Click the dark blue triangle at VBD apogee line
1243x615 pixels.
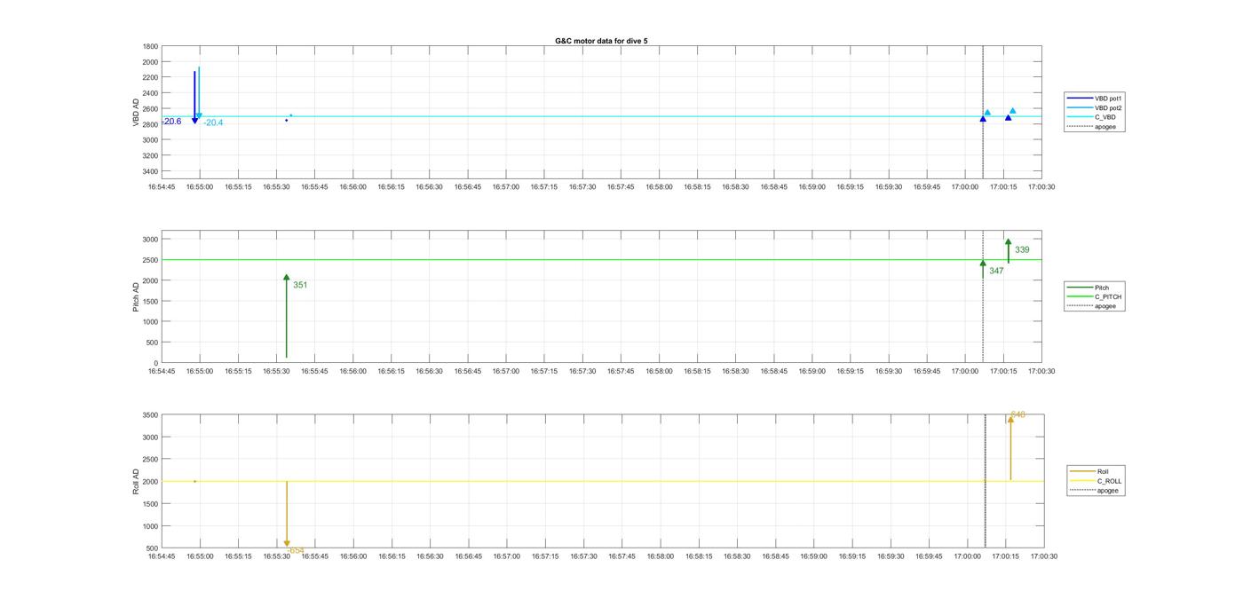[x=983, y=119]
